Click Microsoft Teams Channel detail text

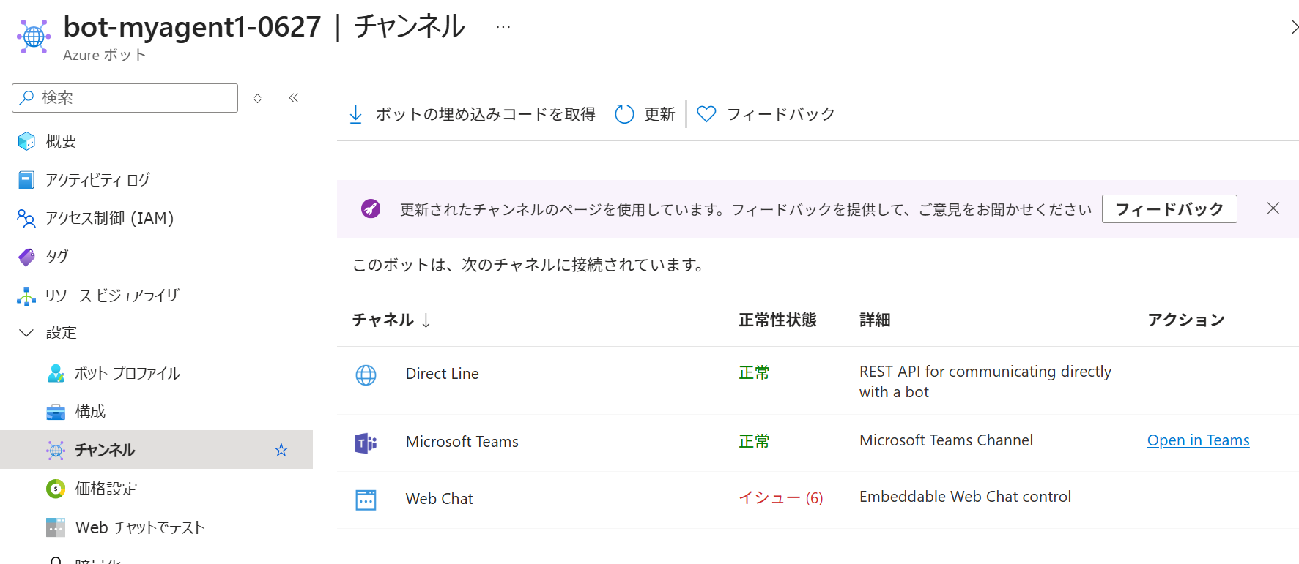[947, 440]
